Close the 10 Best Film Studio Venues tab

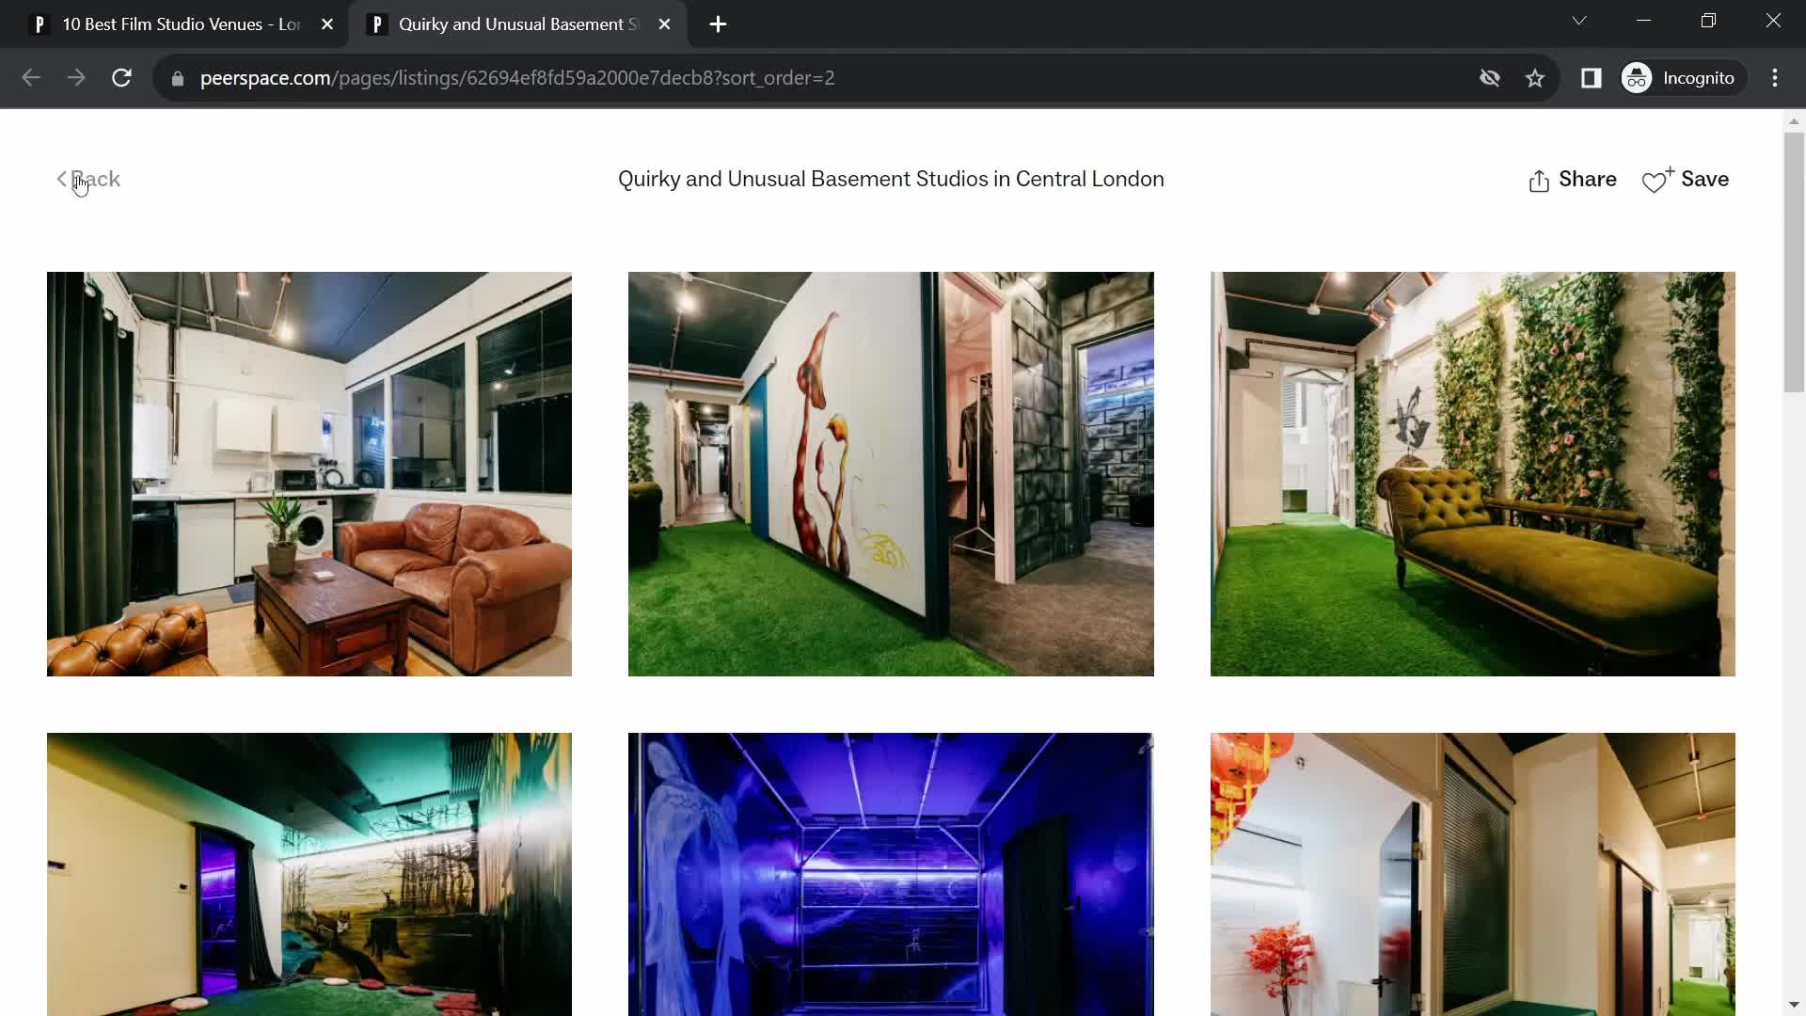click(327, 24)
